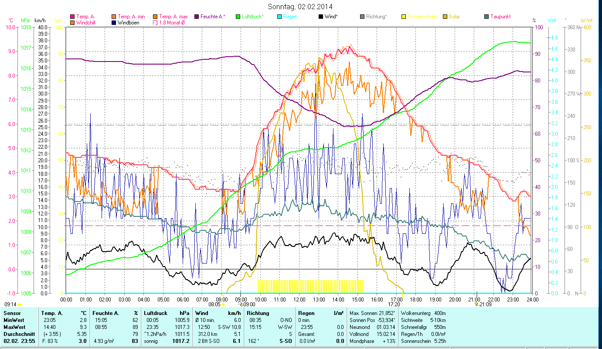Click the black Wind legend square
The height and width of the screenshot is (349, 602).
(321, 17)
